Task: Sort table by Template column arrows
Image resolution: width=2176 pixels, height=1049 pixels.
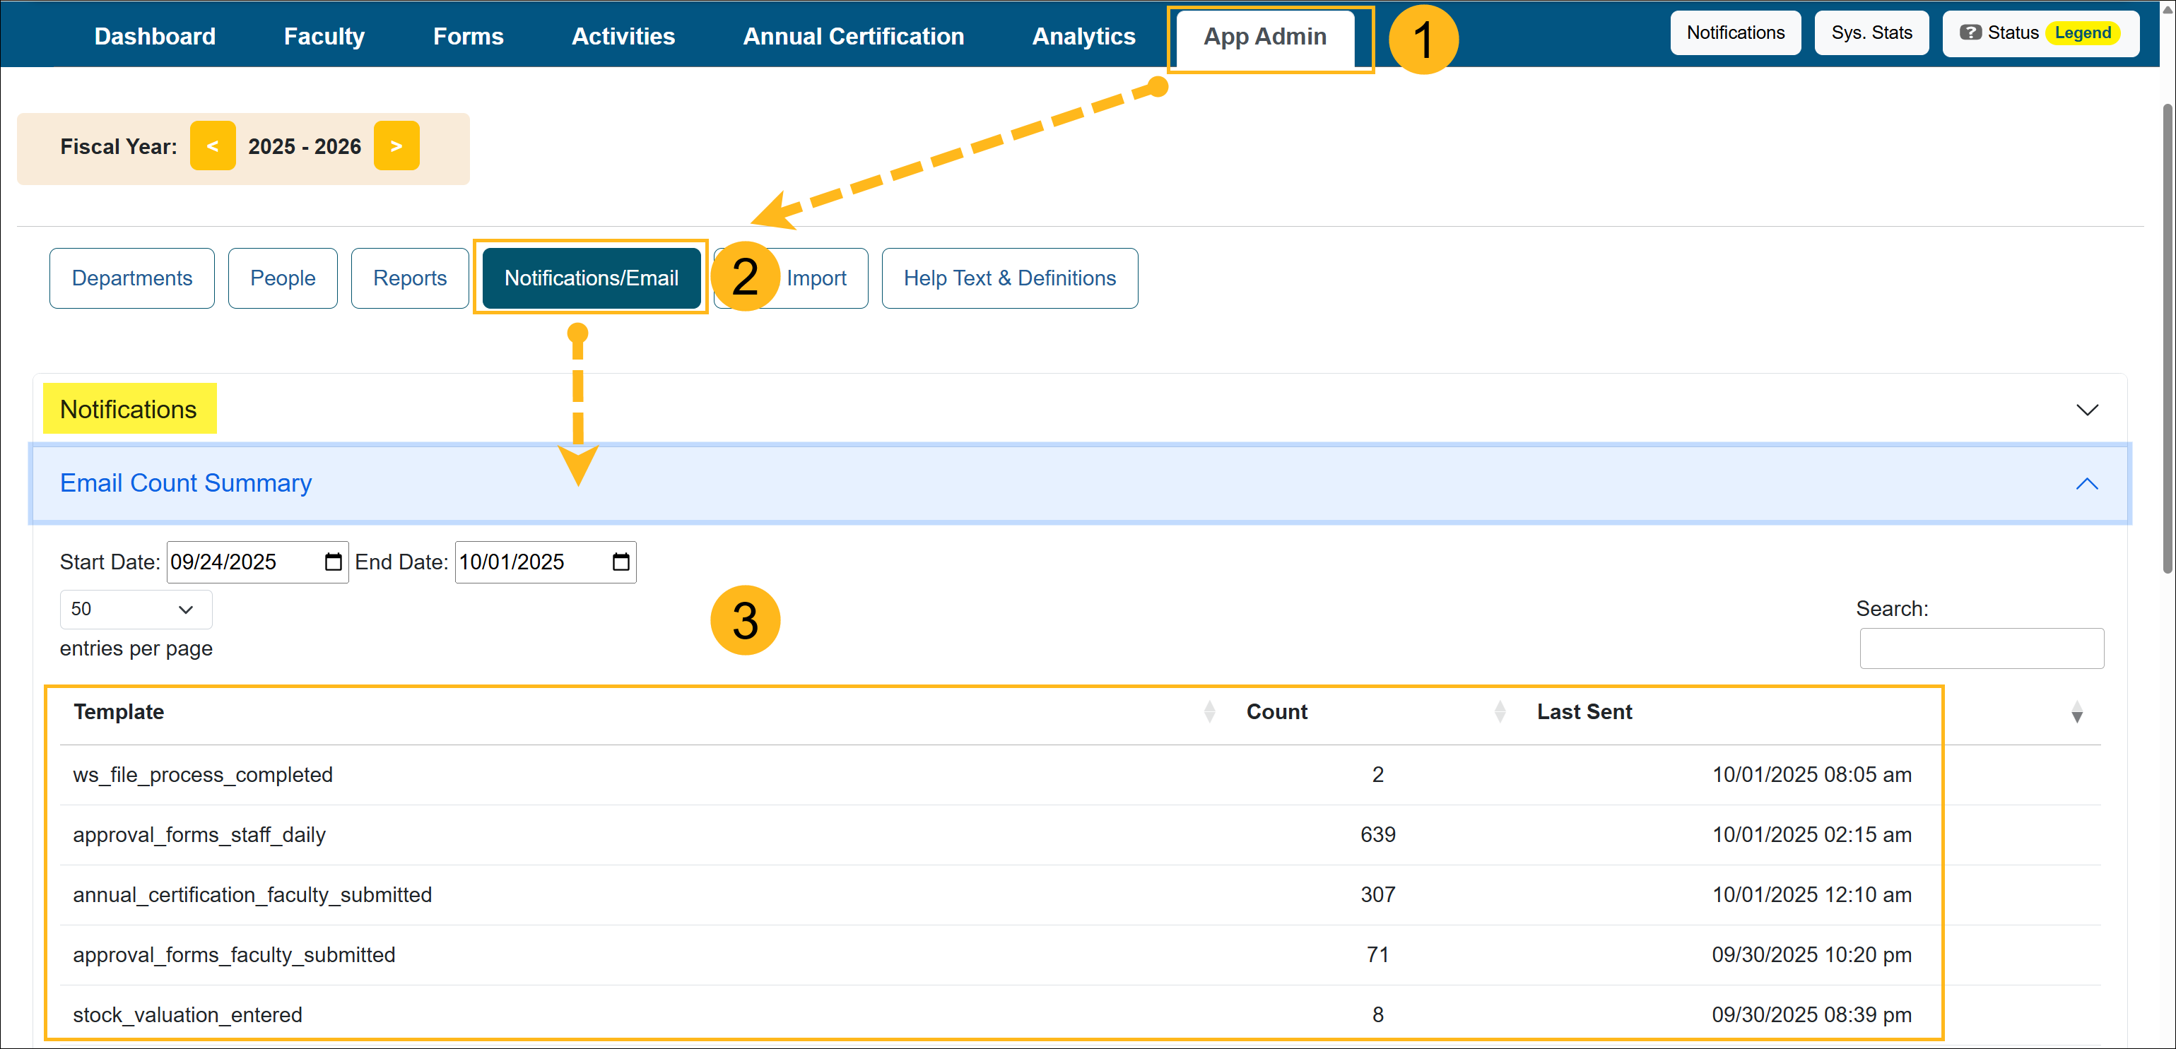Action: [1208, 712]
